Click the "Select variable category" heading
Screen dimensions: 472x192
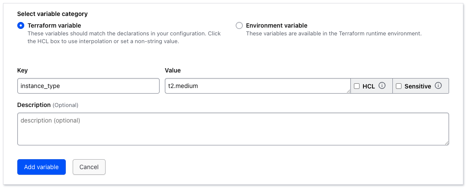[52, 14]
